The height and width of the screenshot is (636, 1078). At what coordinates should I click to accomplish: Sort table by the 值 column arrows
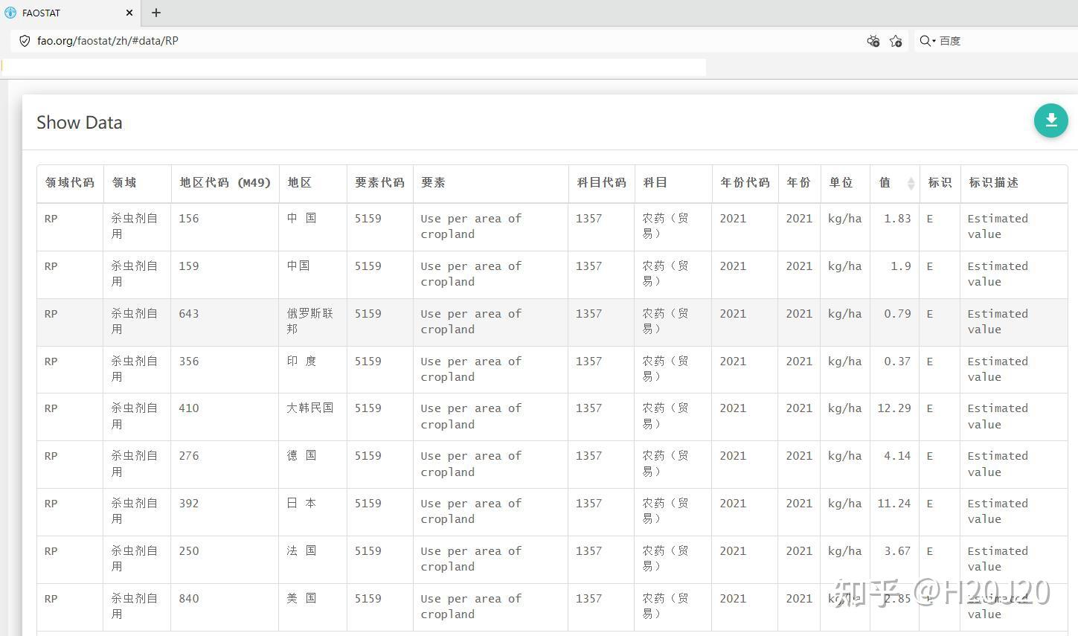[x=911, y=183]
